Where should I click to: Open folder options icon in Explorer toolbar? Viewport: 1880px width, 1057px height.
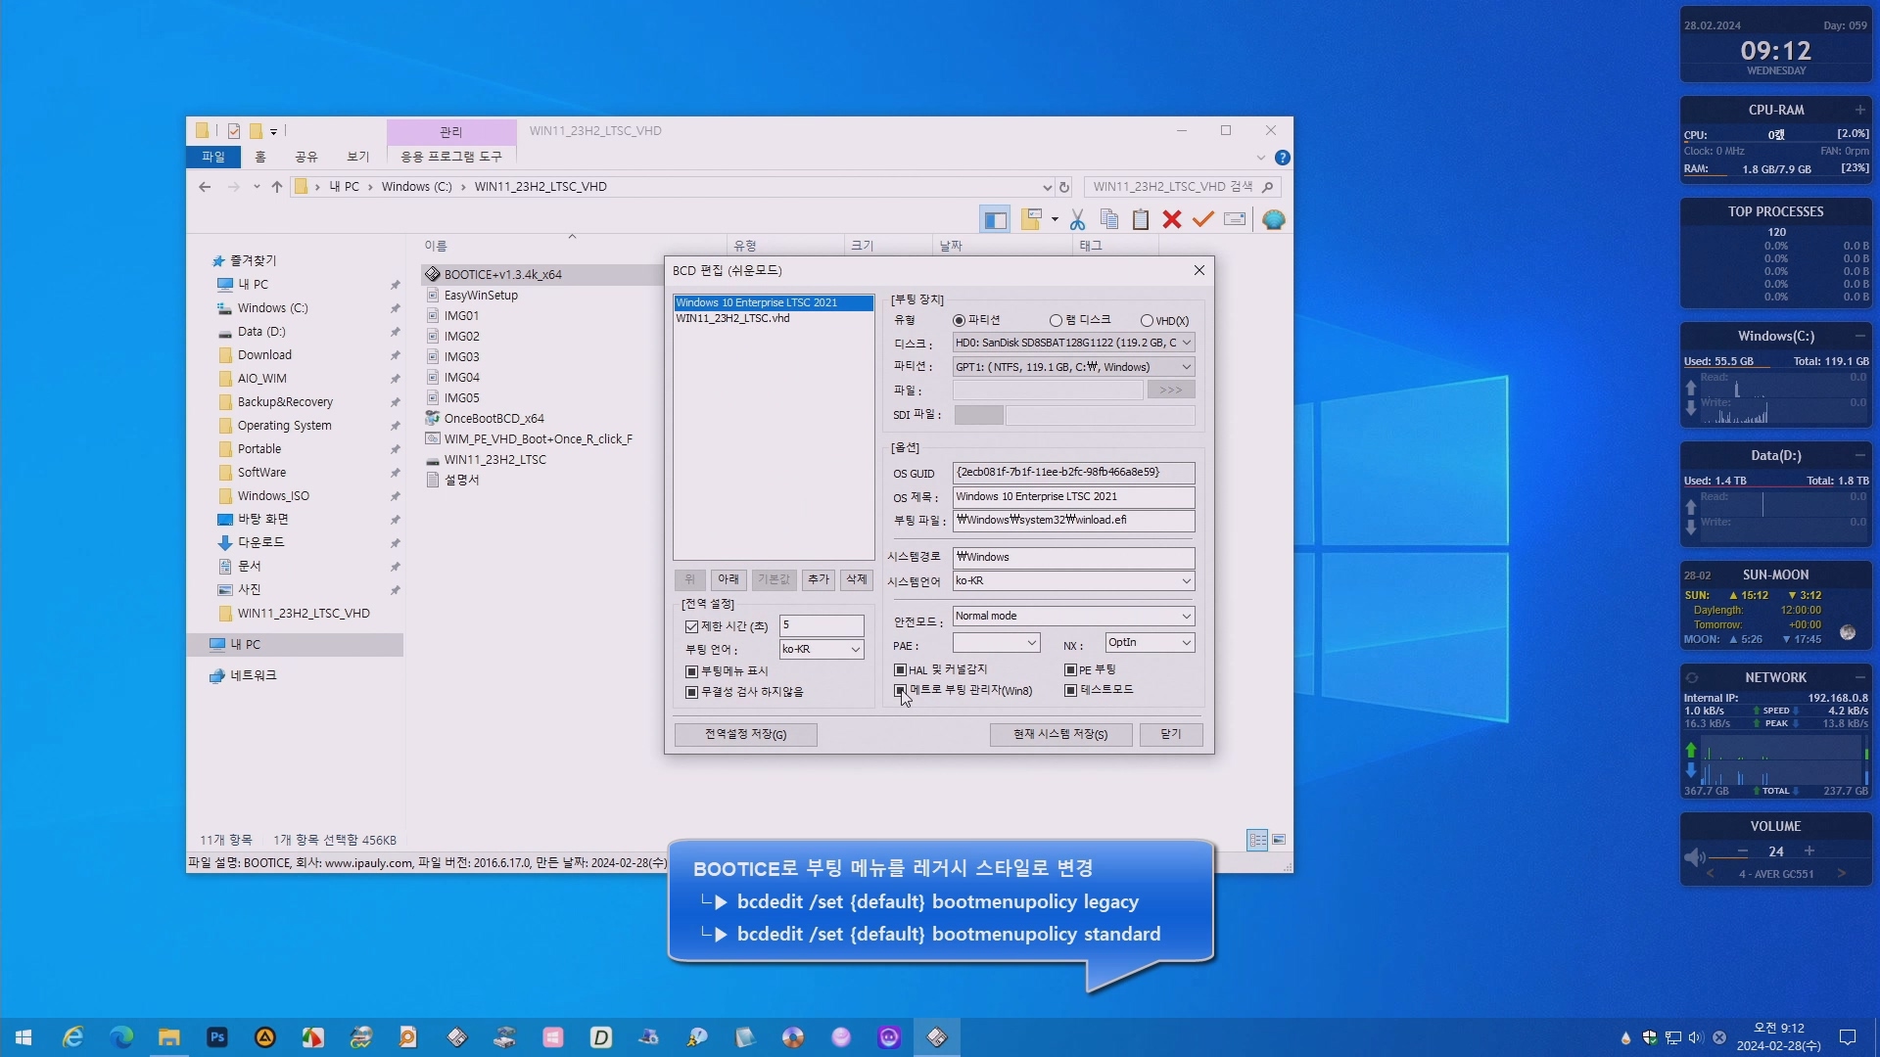pos(1031,219)
